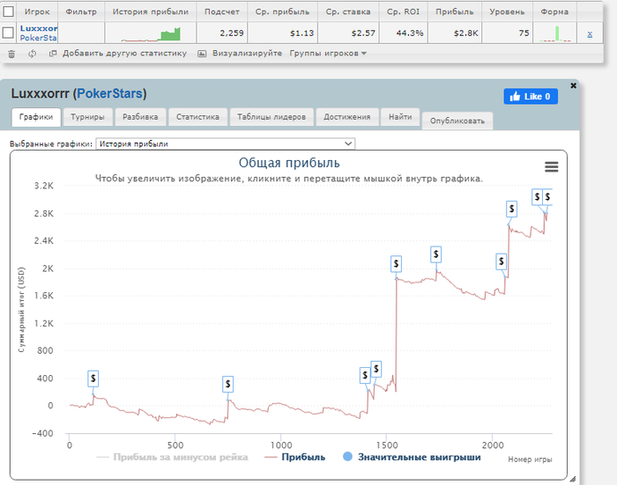Image resolution: width=617 pixels, height=485 pixels.
Task: Tick the Luxxxorrr row checkbox
Action: [8, 33]
